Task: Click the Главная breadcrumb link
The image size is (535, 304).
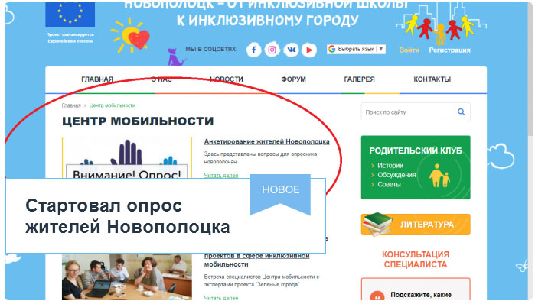Action: (x=71, y=105)
